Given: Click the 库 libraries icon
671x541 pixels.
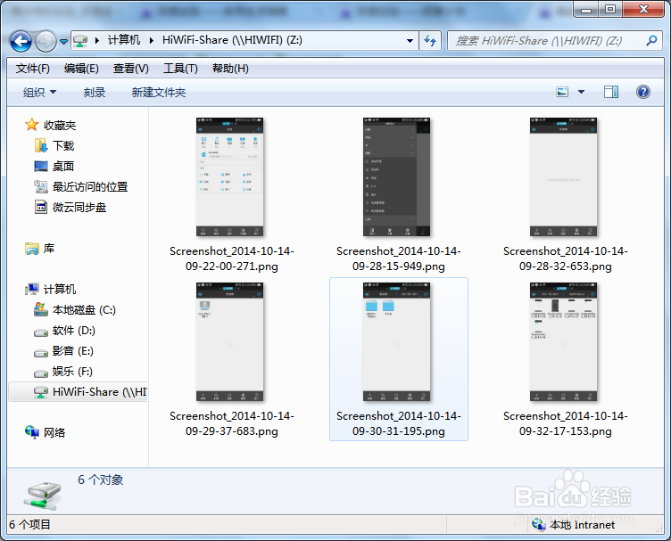Looking at the screenshot, I should pyautogui.click(x=32, y=249).
